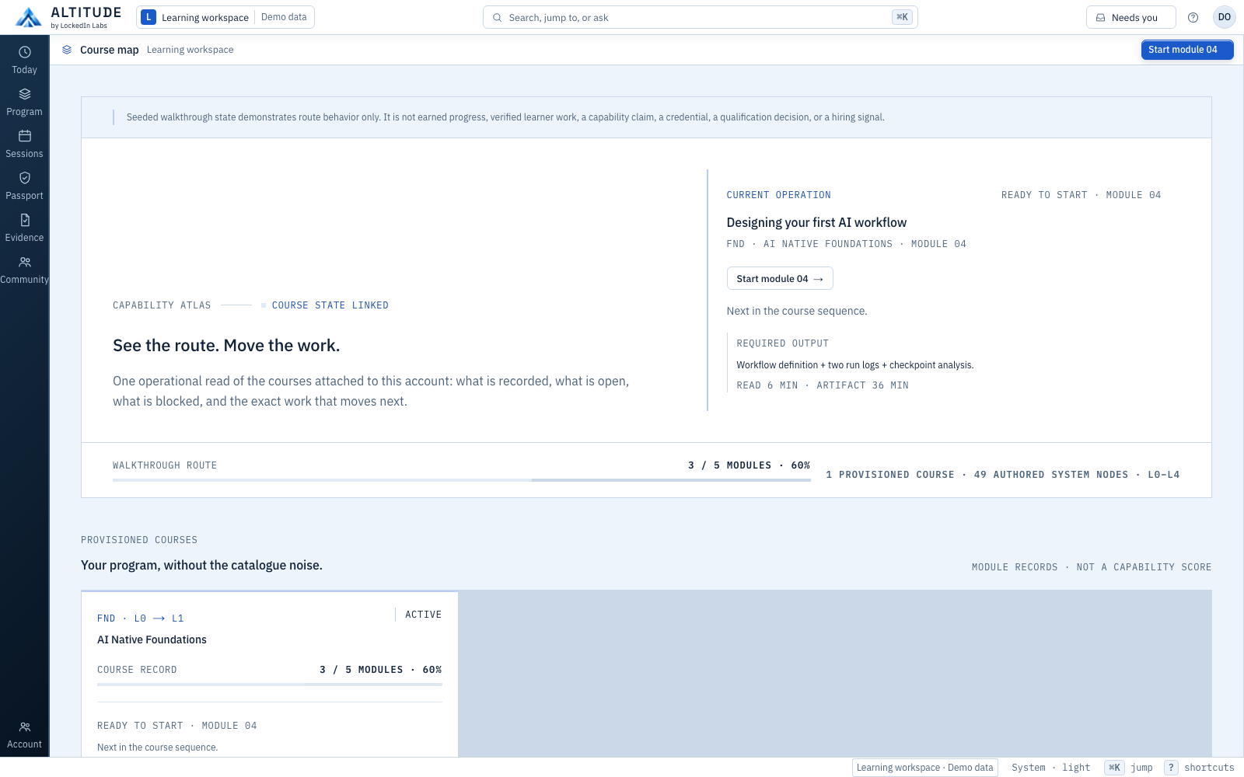Open the Needs you inbox button
This screenshot has width=1244, height=777.
[x=1130, y=17]
